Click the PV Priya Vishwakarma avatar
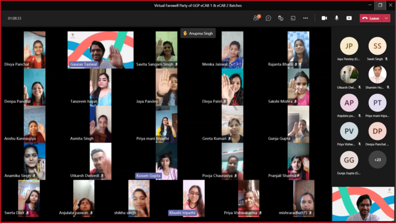This screenshot has height=223, width=396. pos(349,131)
